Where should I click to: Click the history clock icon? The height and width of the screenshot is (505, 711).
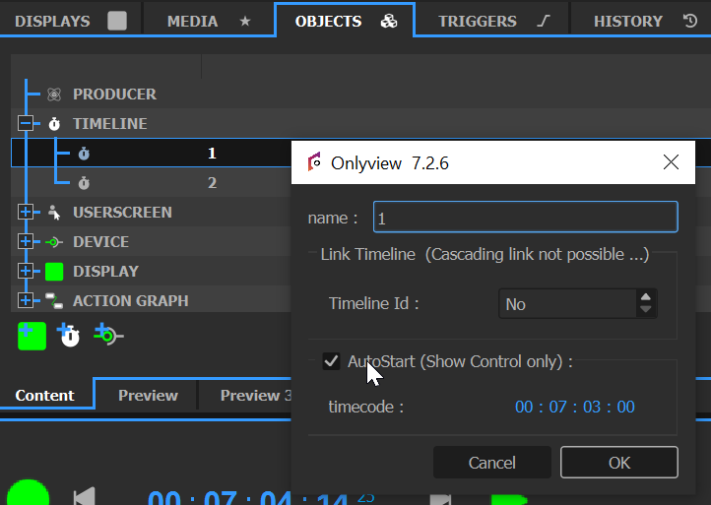[689, 21]
